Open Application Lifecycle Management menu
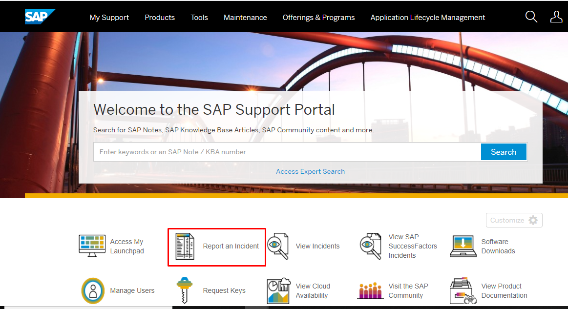Screen dimensions: 568x309 click(427, 18)
